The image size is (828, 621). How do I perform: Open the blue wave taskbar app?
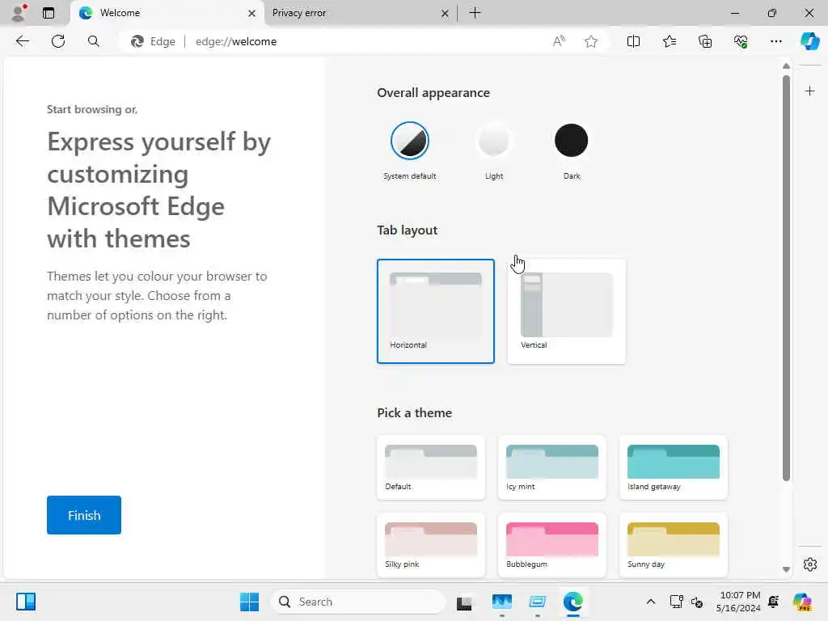tap(501, 602)
